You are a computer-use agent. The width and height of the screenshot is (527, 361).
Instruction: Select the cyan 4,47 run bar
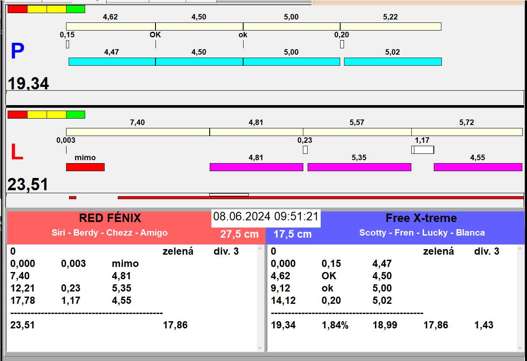(x=112, y=61)
